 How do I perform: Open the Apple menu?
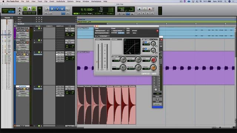[3, 1]
